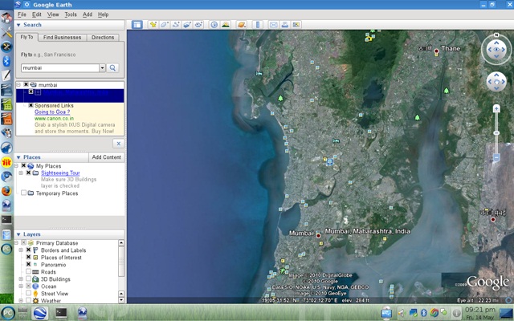This screenshot has width=514, height=321.
Task: Switch to the Find Businesses tab
Action: 62,37
